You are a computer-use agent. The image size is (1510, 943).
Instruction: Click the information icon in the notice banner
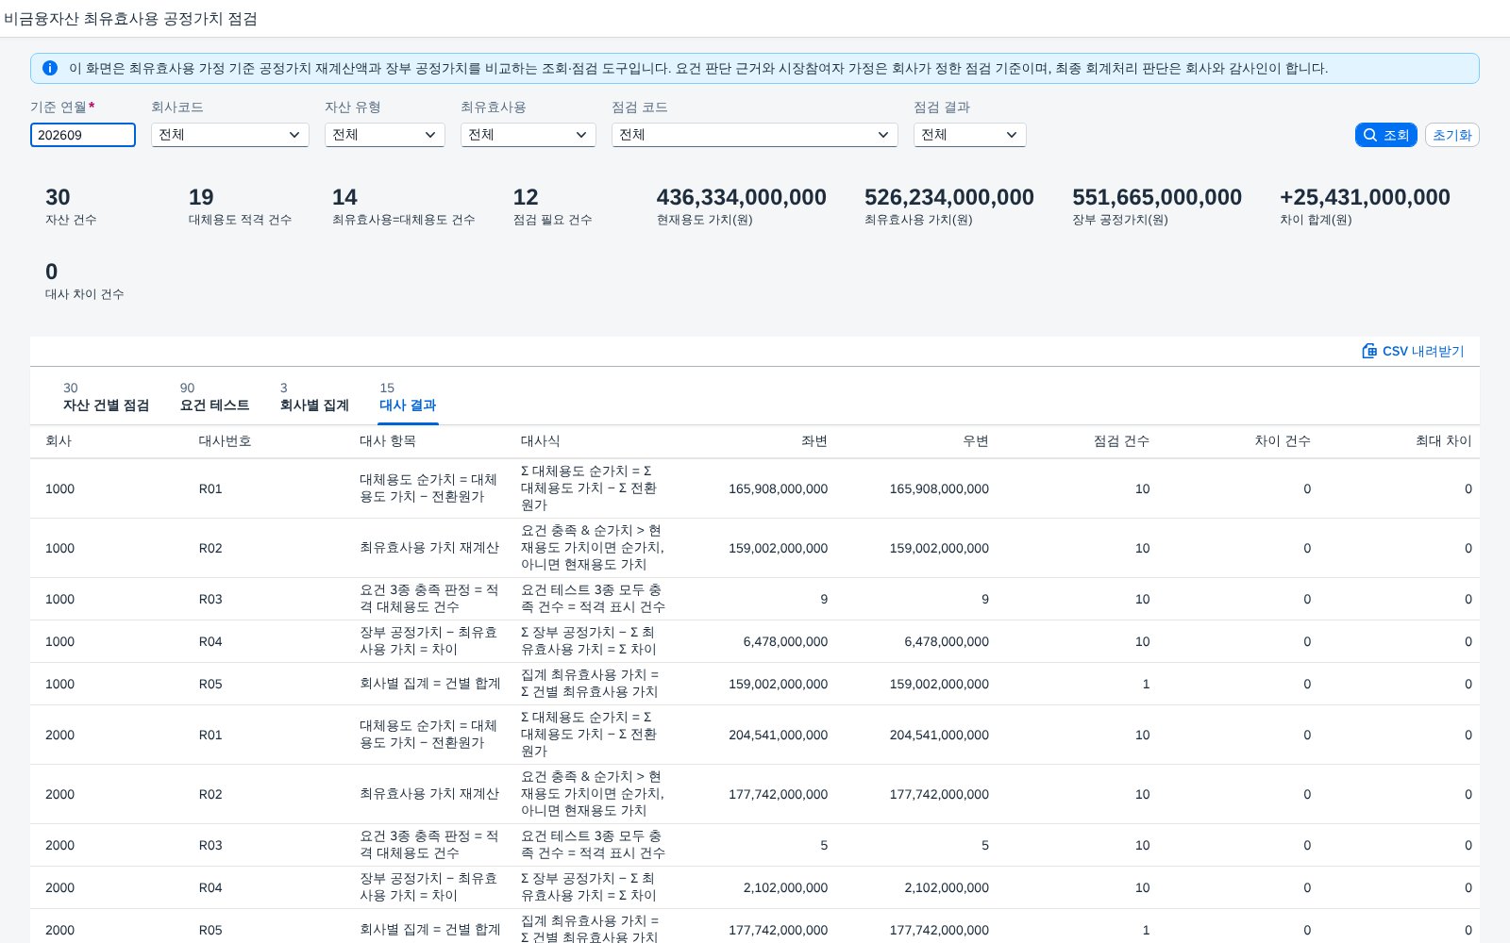[x=50, y=68]
